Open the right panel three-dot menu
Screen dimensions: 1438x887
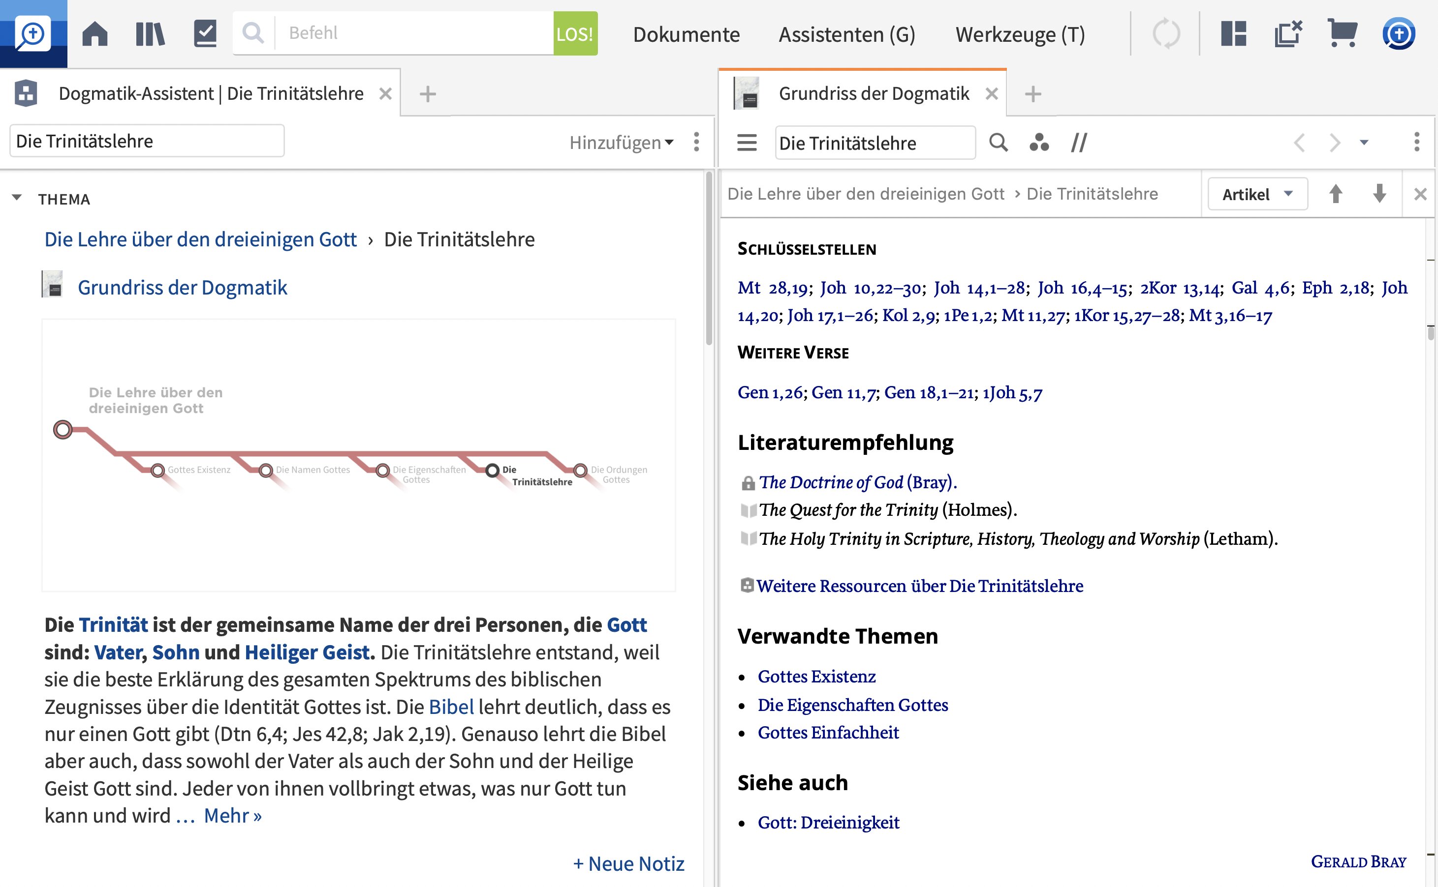click(1417, 142)
